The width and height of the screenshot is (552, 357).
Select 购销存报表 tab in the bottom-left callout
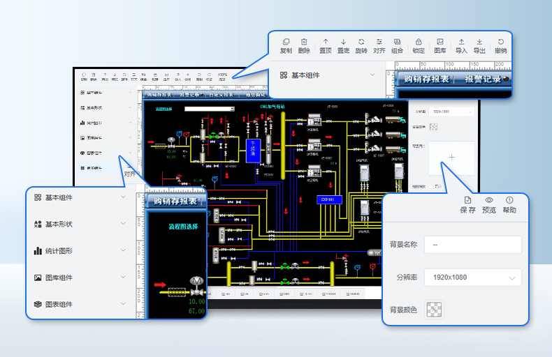point(175,202)
